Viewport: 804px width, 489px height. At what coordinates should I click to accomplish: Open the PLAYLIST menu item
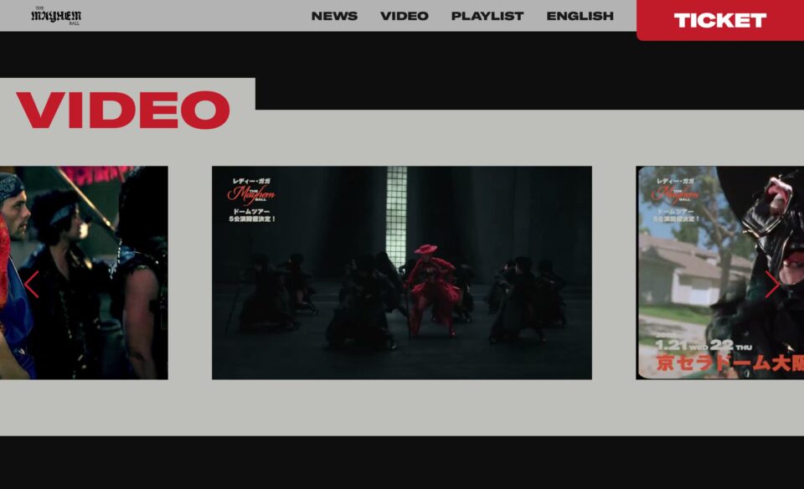(x=487, y=16)
